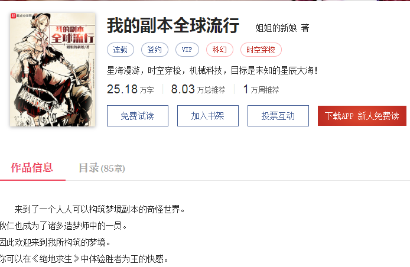Image resolution: width=410 pixels, height=267 pixels.
Task: Add book with 加入书架 button
Action: tap(208, 116)
